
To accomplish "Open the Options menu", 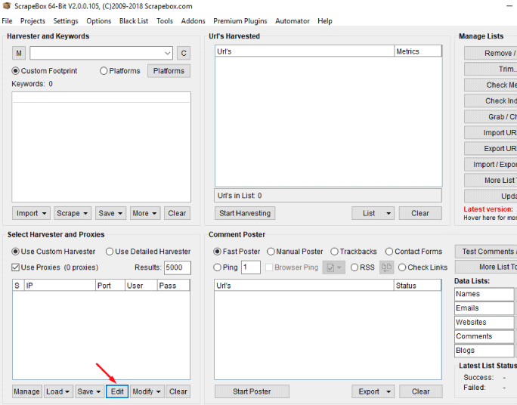I will (x=98, y=21).
